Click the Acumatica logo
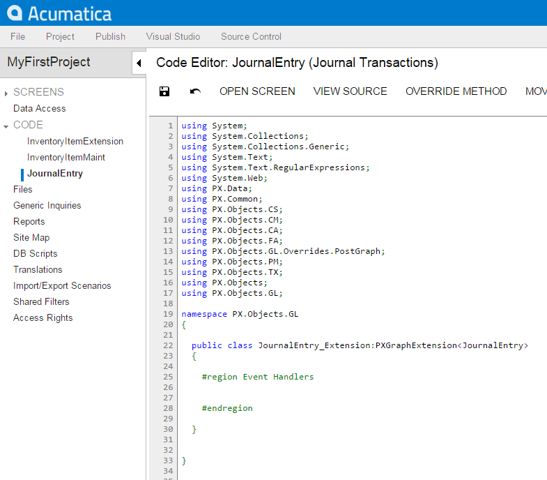 pyautogui.click(x=59, y=13)
